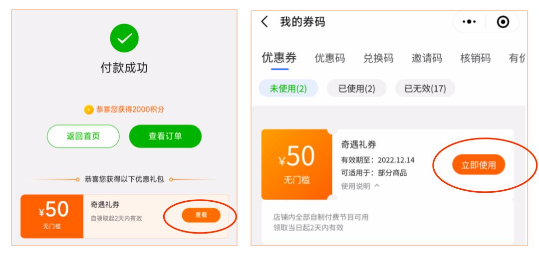The width and height of the screenshot is (539, 257).
Task: Tap the ¥50 orange coupon in 我的券码
Action: pyautogui.click(x=297, y=164)
